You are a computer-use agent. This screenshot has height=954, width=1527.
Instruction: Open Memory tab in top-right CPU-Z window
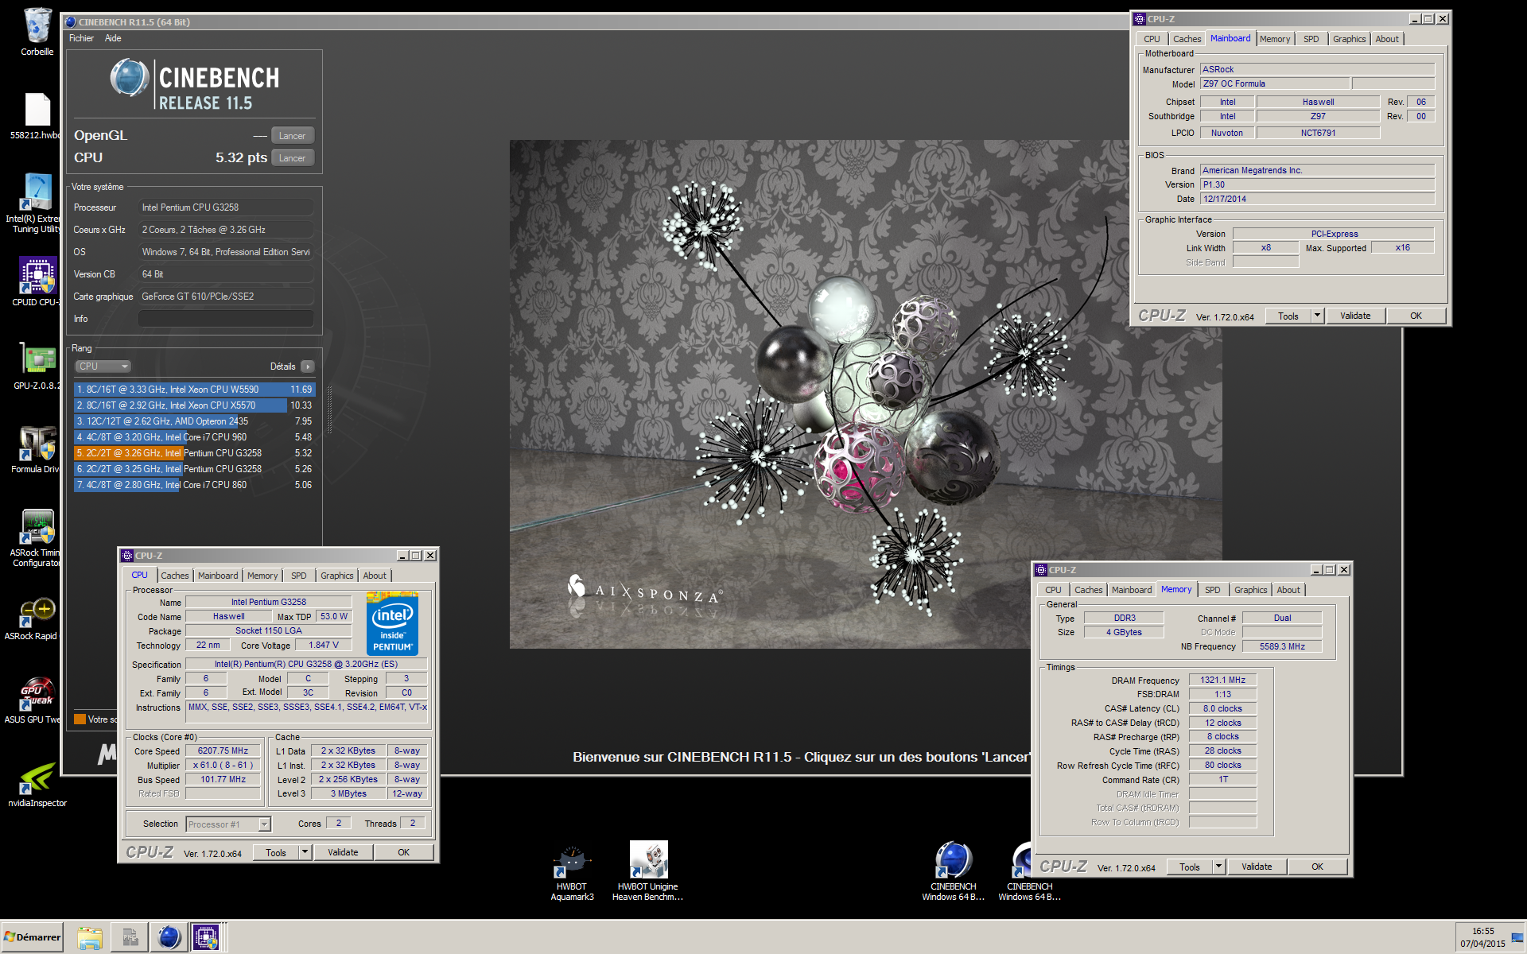pos(1275,39)
